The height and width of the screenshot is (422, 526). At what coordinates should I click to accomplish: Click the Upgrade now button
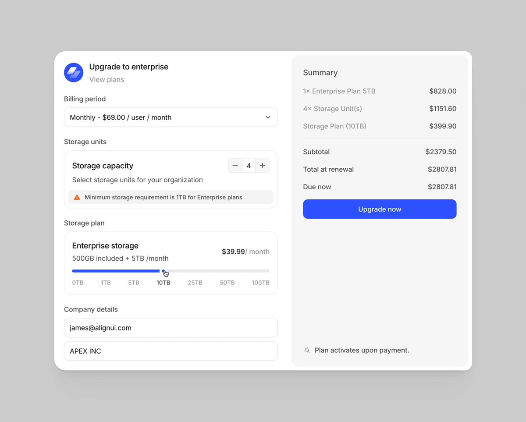point(380,209)
